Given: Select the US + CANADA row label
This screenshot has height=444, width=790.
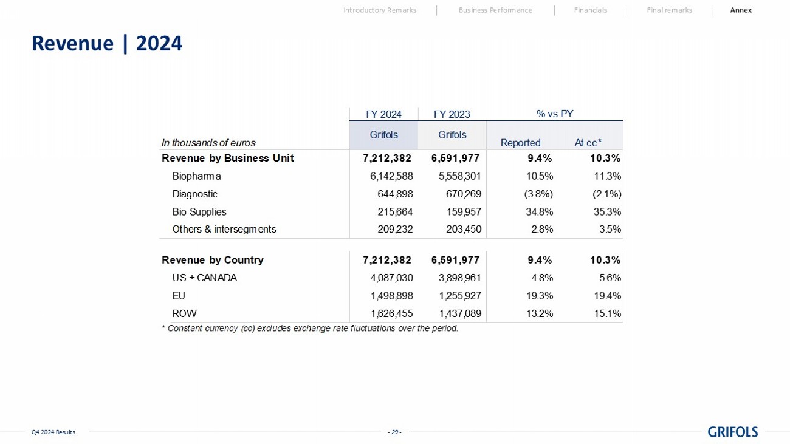Looking at the screenshot, I should pos(204,278).
